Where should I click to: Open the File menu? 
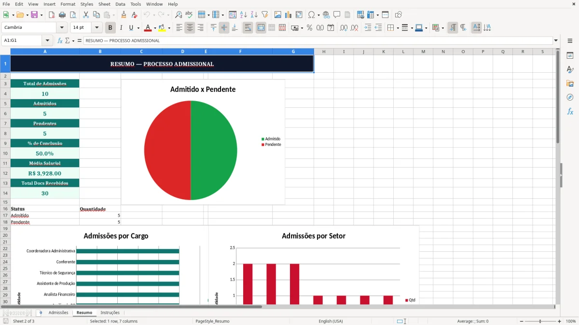coord(6,4)
